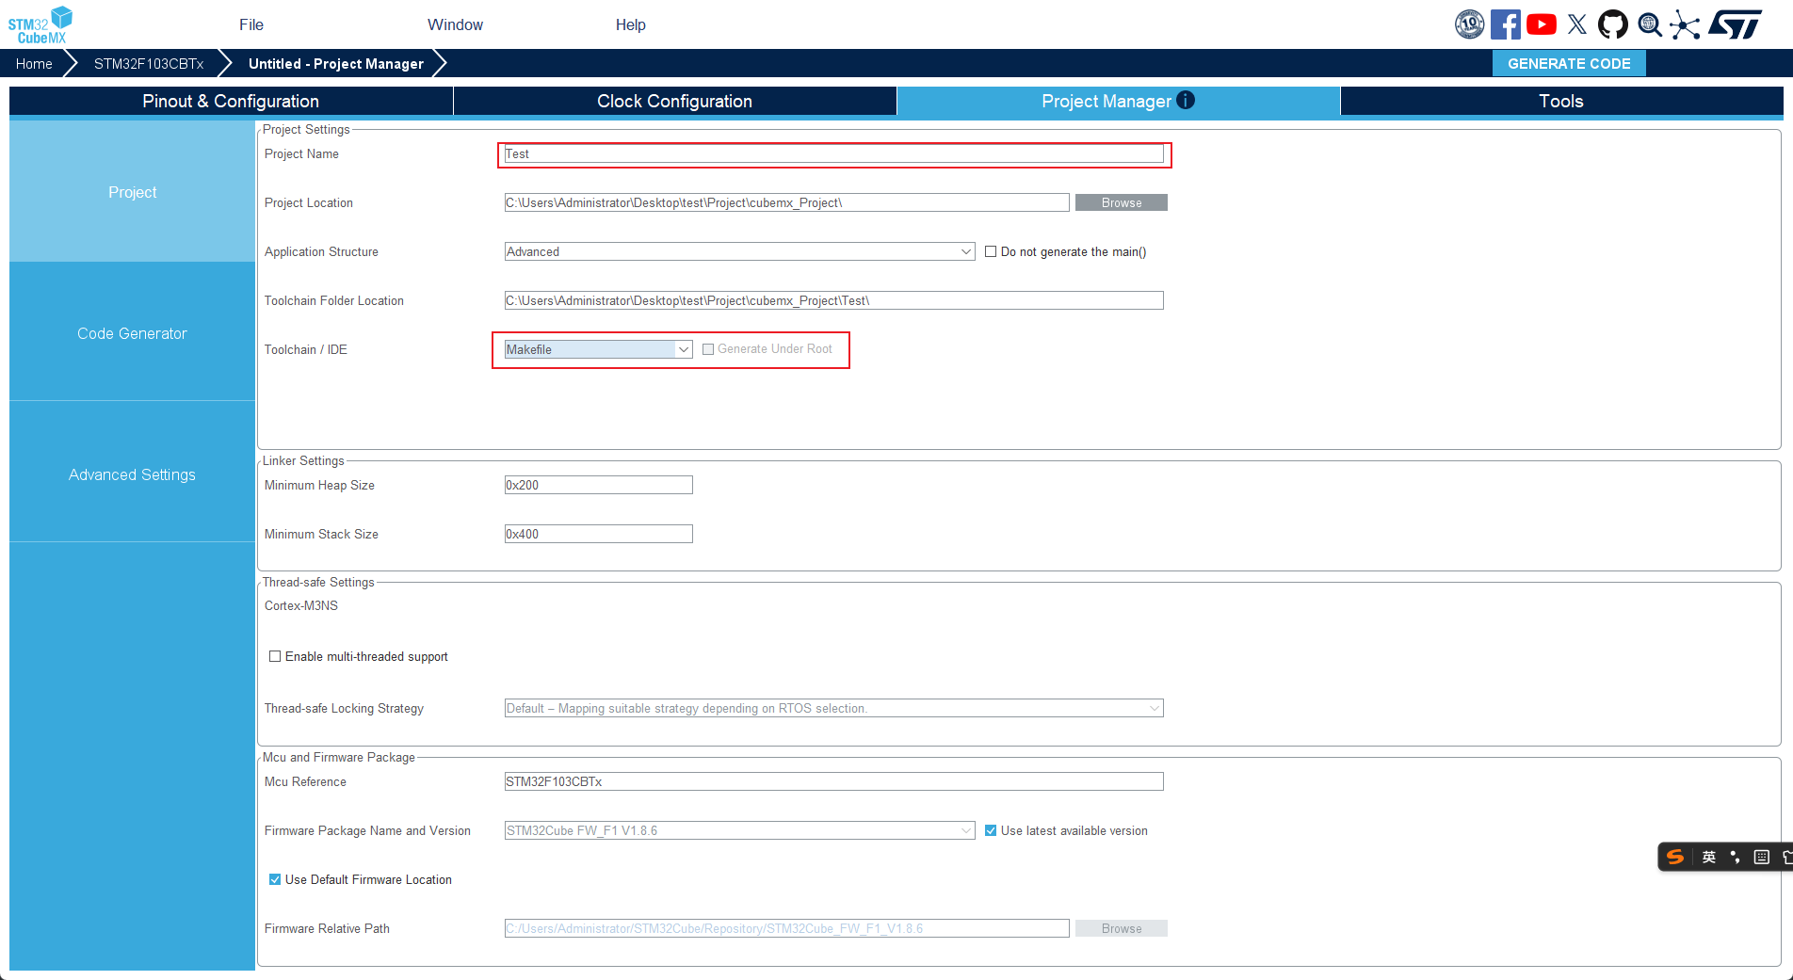Open the ST community network icon
Viewport: 1793px width, 980px height.
pyautogui.click(x=1685, y=24)
